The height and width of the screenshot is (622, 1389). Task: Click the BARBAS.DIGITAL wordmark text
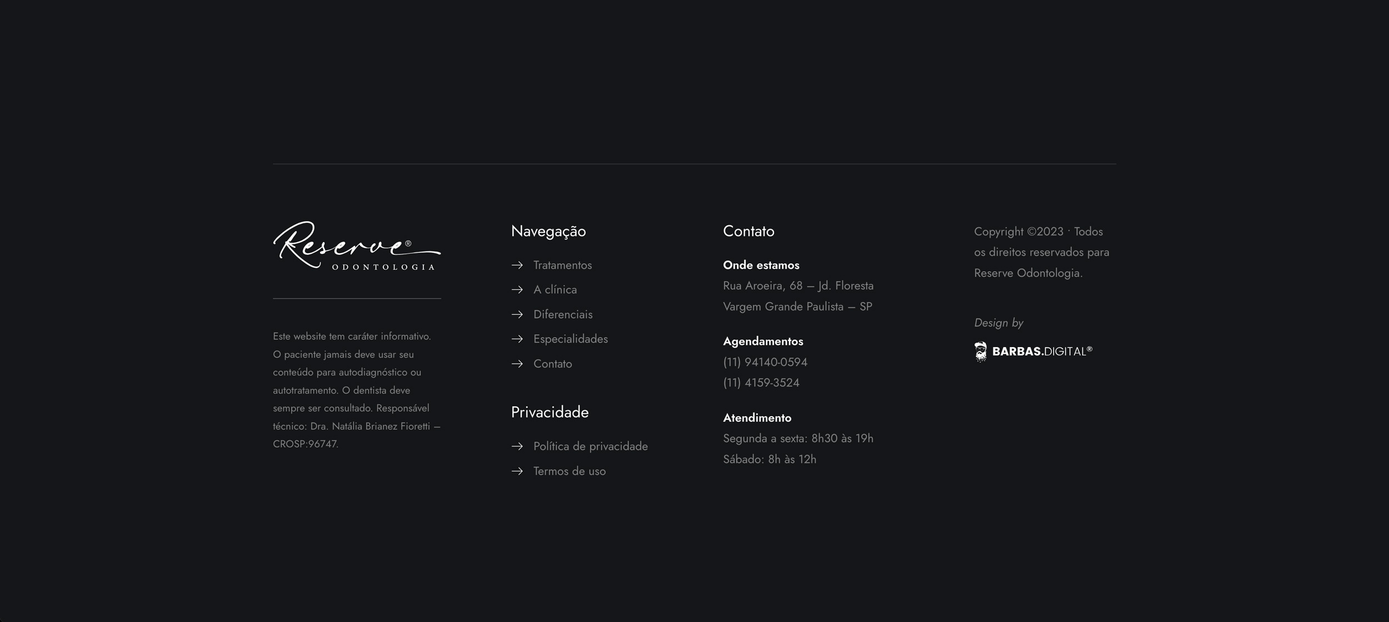(x=1041, y=352)
